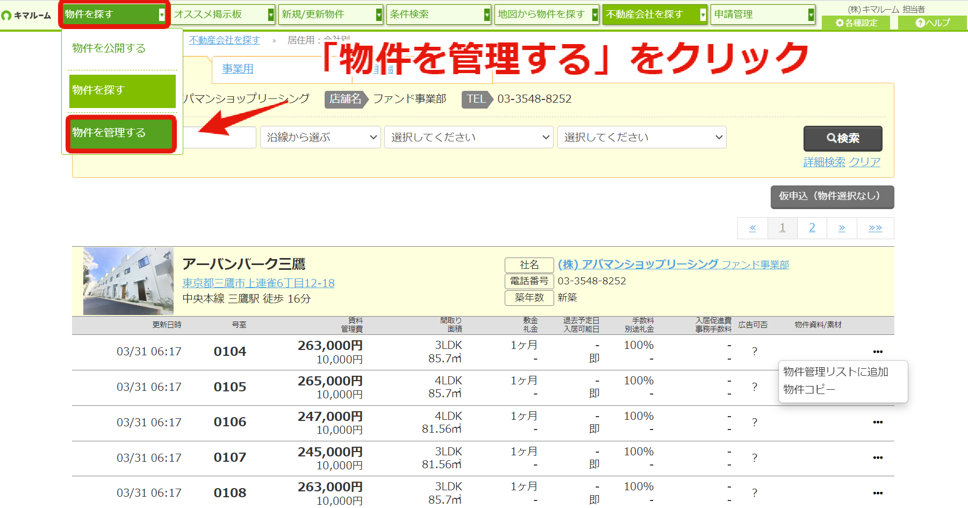This screenshot has width=968, height=508.
Task: Click the 検索 search button
Action: tap(843, 138)
